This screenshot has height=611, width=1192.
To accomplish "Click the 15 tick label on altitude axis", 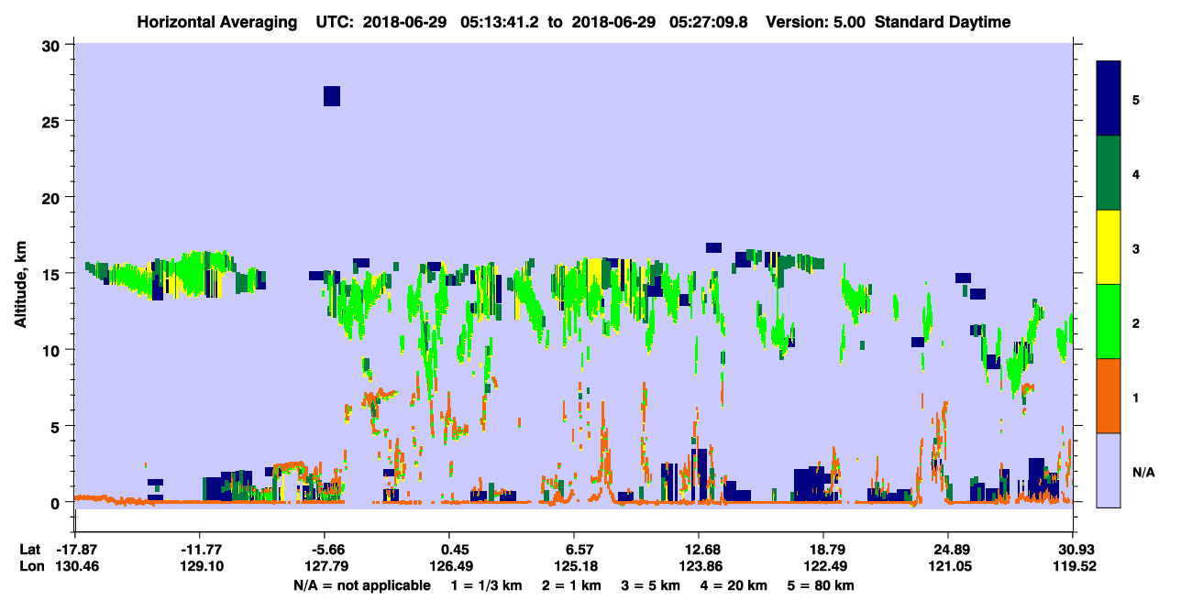I will [54, 274].
